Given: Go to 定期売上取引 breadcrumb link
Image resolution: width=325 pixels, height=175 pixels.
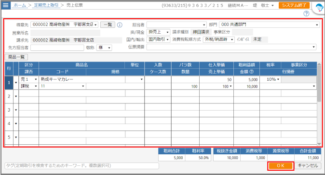Looking at the screenshot, I should tap(46, 5).
